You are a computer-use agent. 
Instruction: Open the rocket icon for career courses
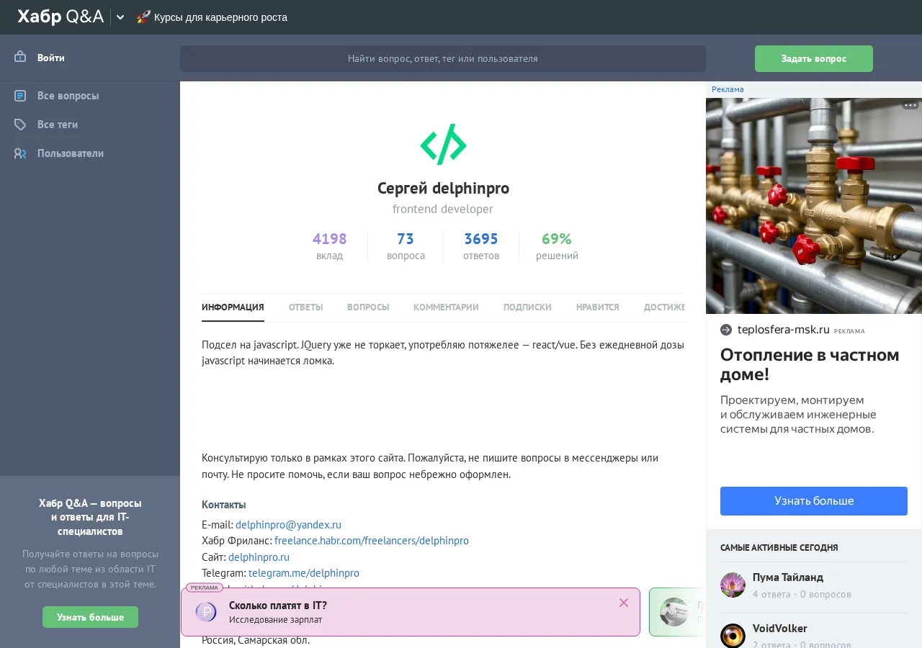(x=143, y=17)
